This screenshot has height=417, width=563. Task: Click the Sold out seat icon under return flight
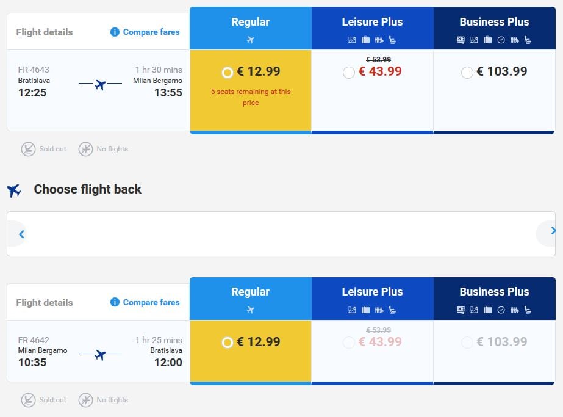coord(28,400)
